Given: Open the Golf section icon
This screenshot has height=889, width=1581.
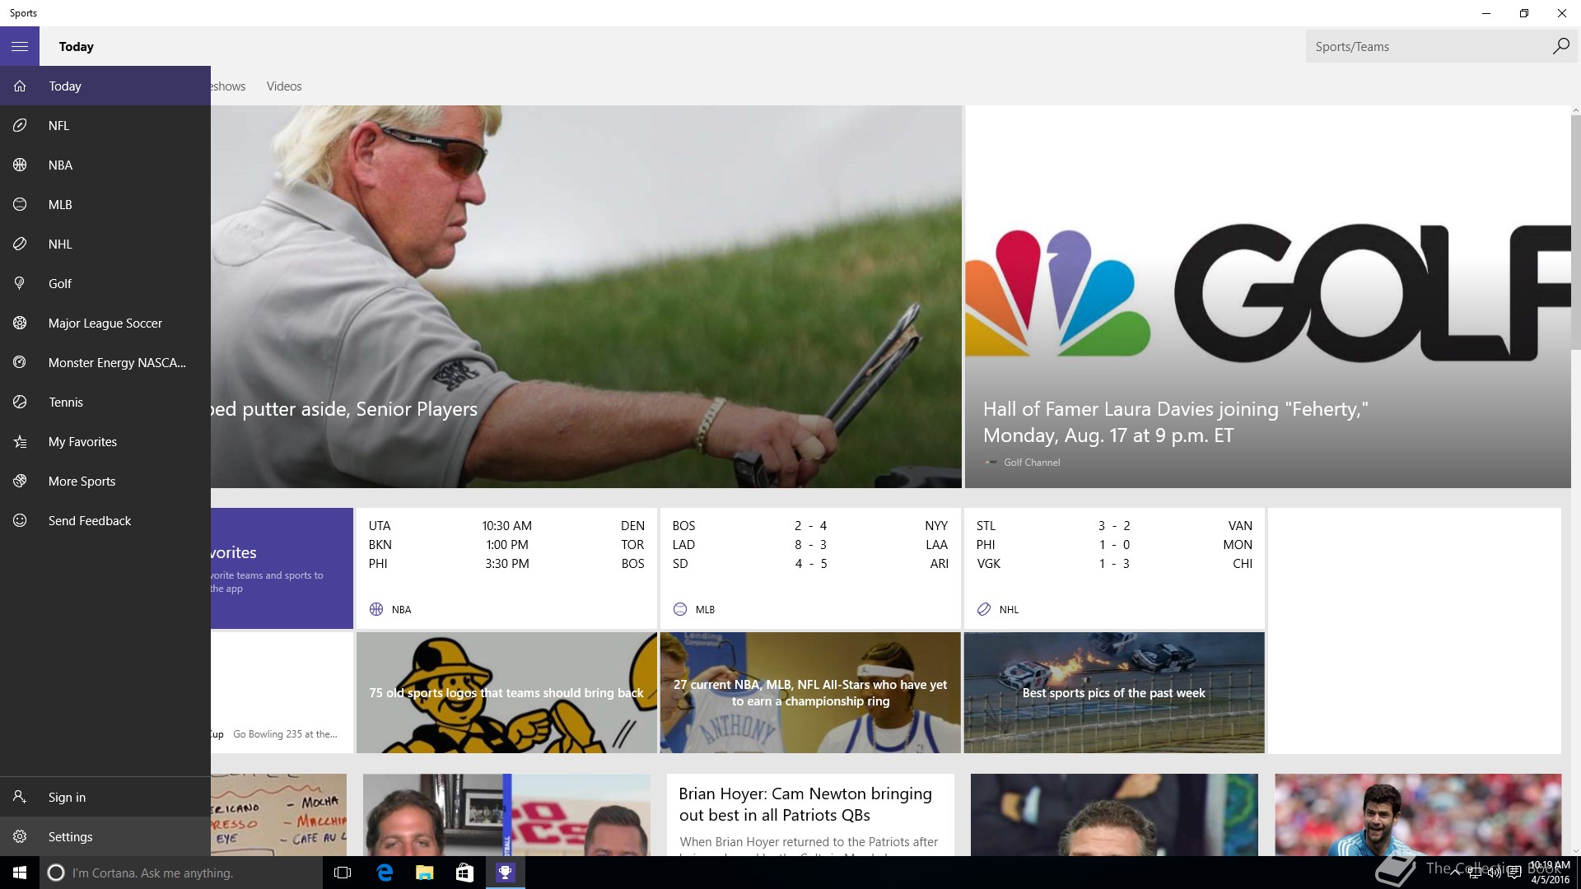Looking at the screenshot, I should pyautogui.click(x=20, y=284).
